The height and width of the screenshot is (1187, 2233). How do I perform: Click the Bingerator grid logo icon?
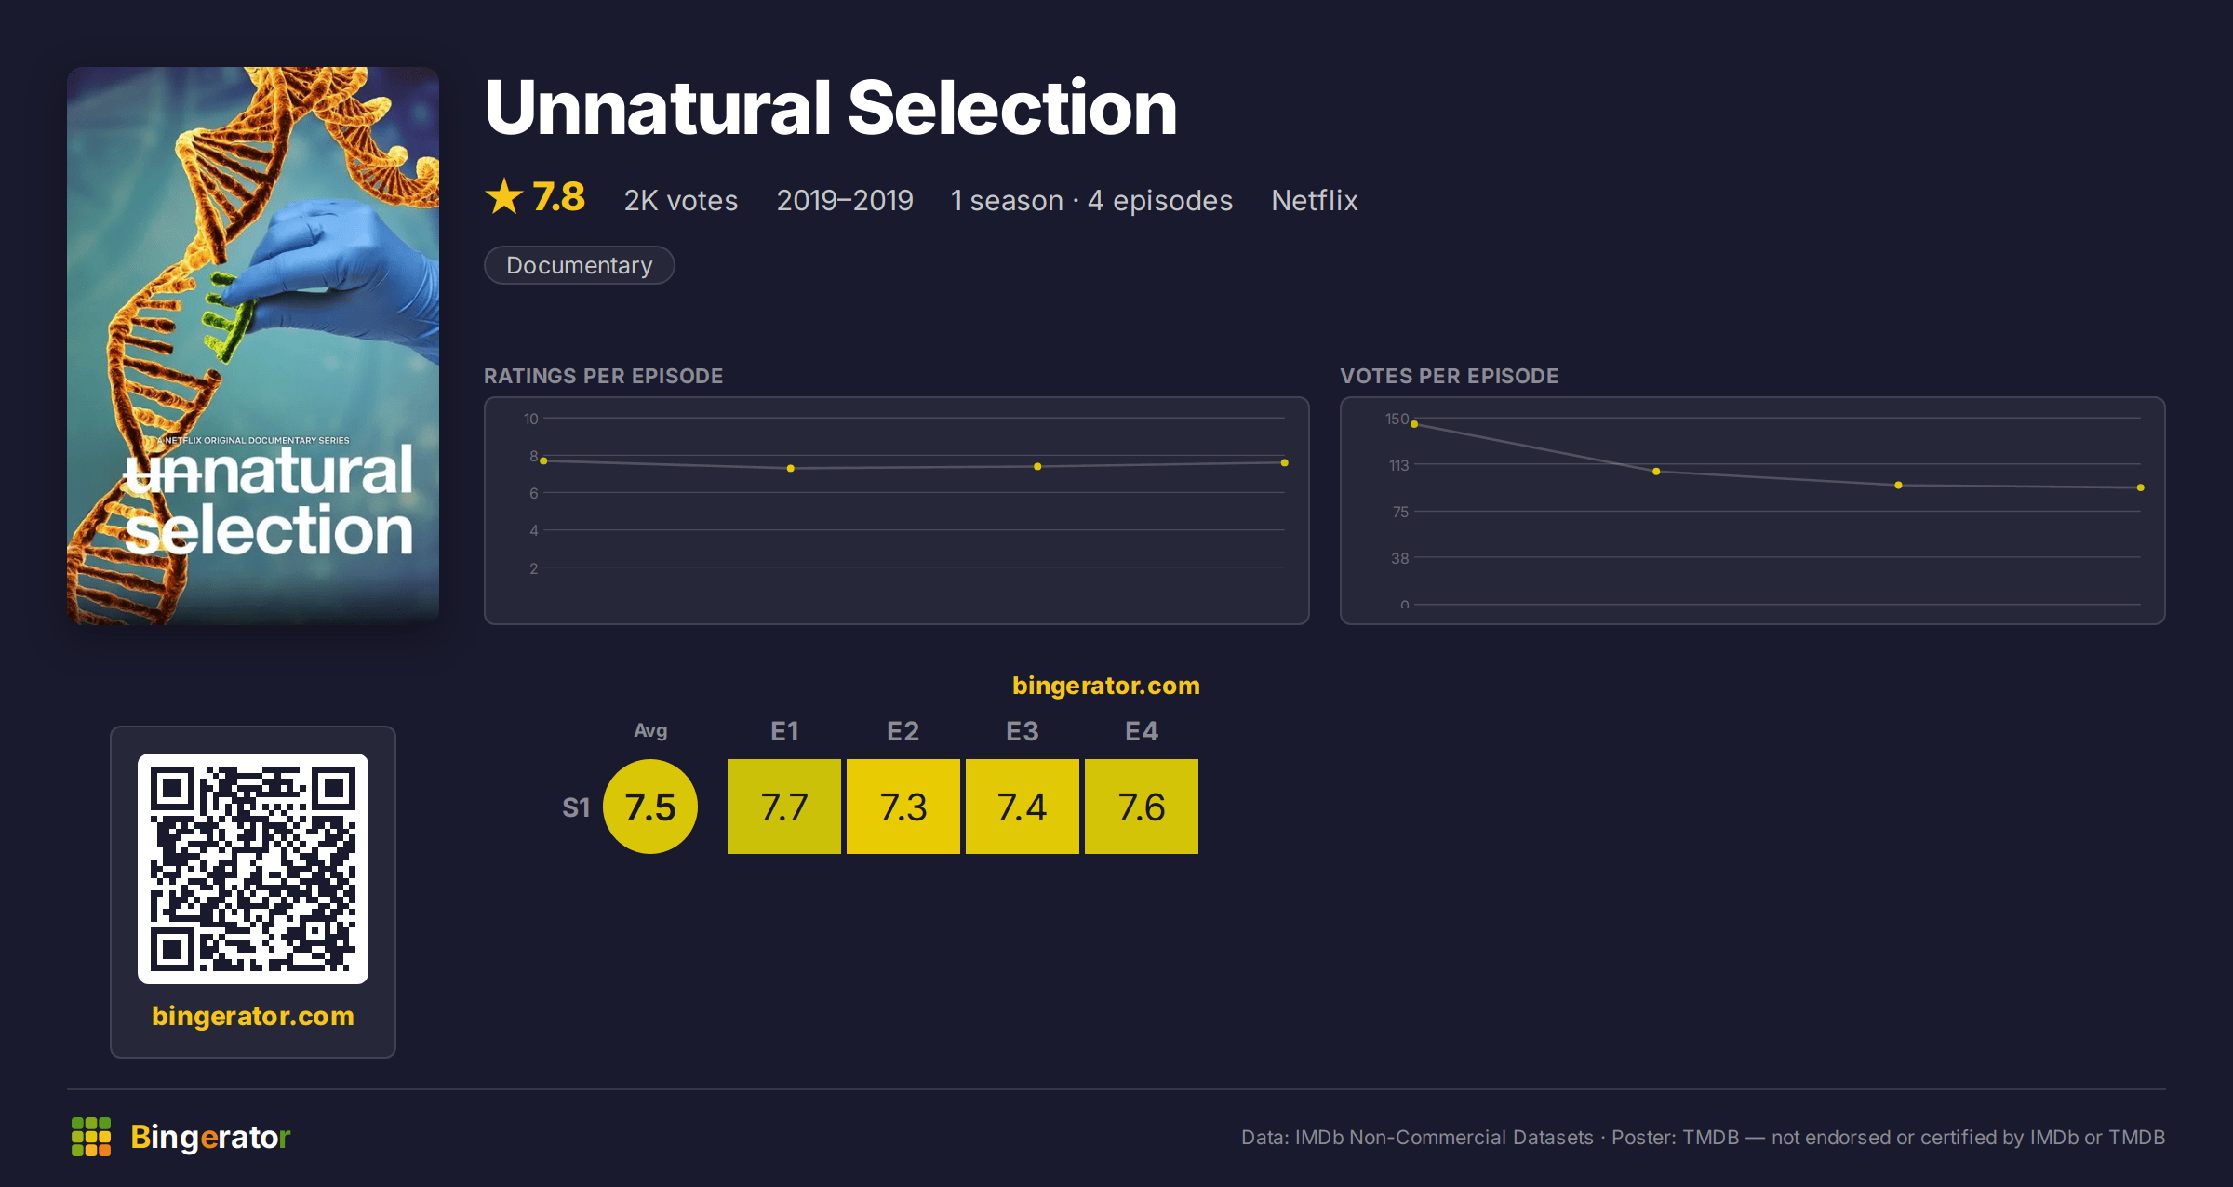[x=91, y=1137]
